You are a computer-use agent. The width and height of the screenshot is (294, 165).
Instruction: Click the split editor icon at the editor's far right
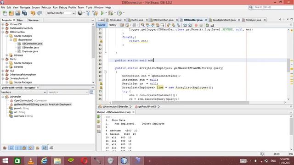(x=291, y=25)
